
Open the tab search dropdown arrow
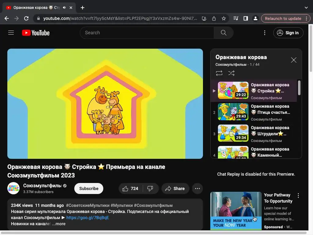(x=306, y=8)
